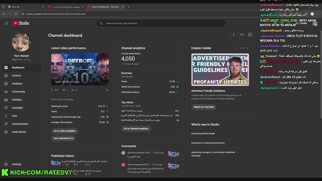Go to next Creator Insider card
Screen dimensions: 322x181
[x=247, y=48]
